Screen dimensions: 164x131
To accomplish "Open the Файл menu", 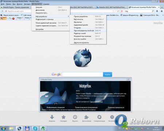I will pyautogui.click(x=3, y=4).
